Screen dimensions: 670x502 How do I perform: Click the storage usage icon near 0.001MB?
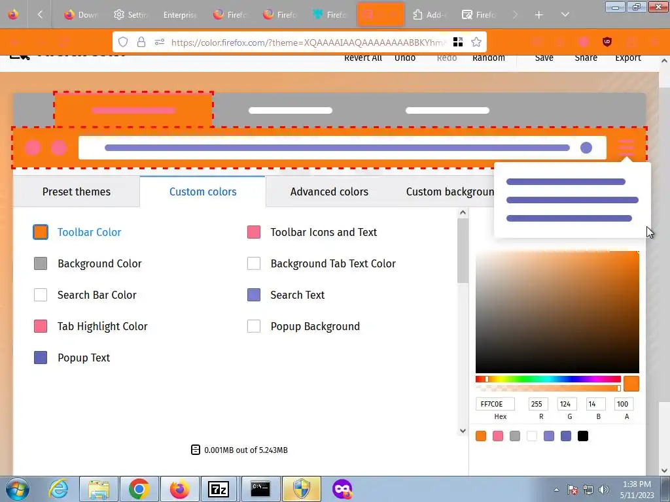(195, 450)
